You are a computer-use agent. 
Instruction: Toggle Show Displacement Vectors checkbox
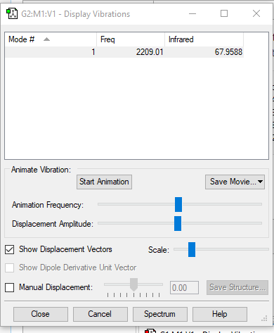[x=9, y=249]
